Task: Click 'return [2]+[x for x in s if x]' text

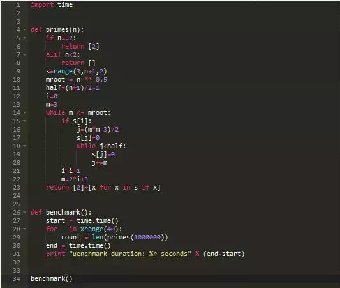Action: [103, 188]
